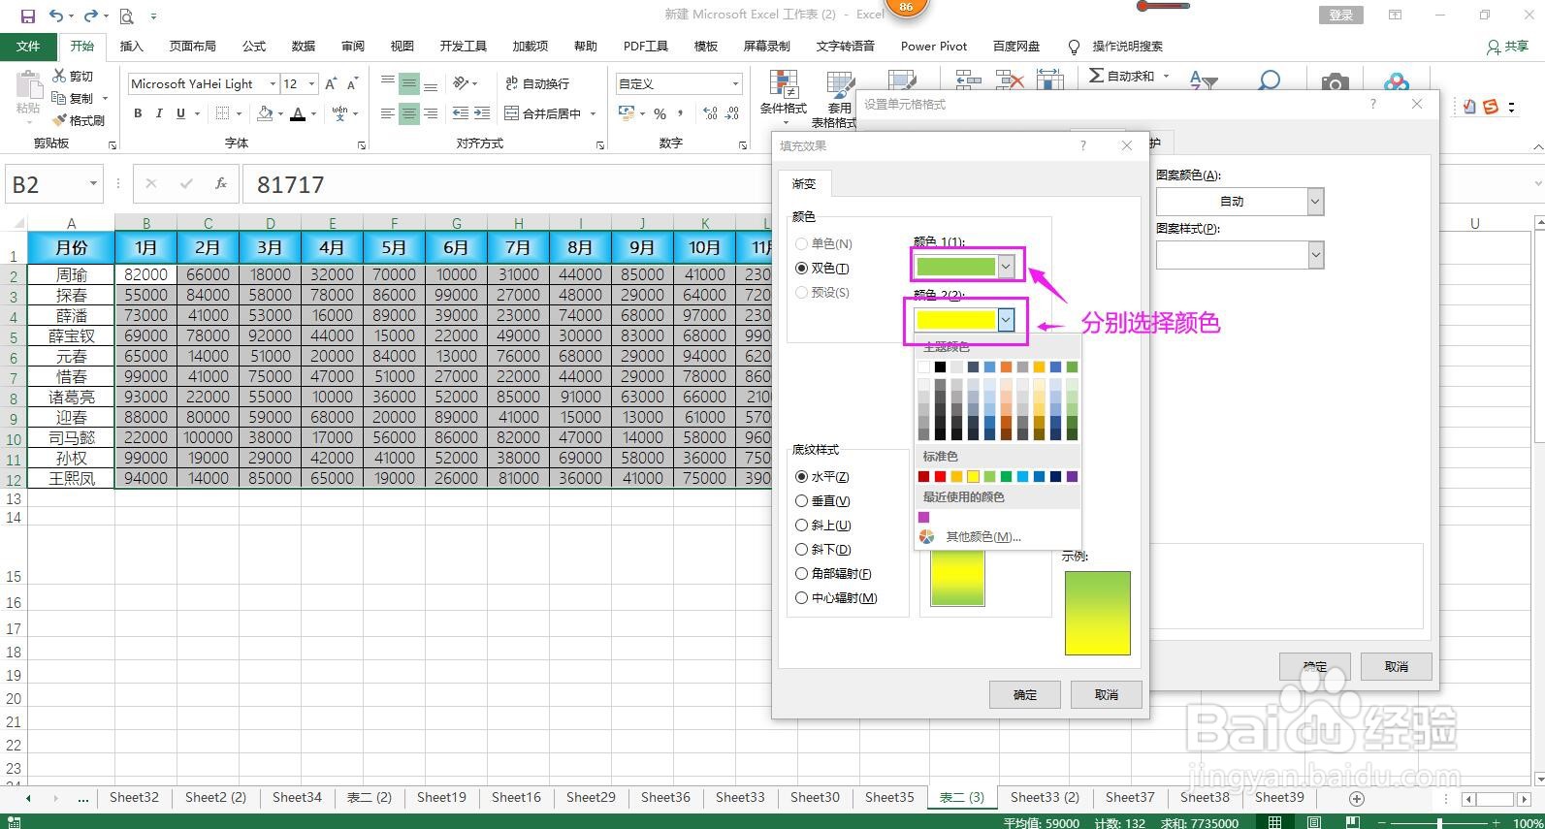Click the Underline U button

coord(180,113)
